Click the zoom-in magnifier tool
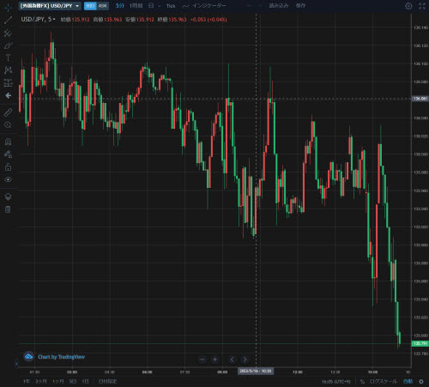 pos(8,124)
